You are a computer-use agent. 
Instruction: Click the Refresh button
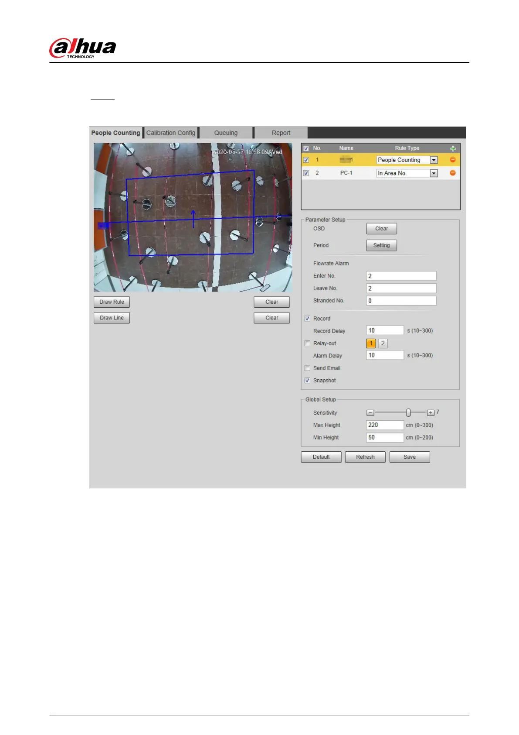(x=365, y=457)
